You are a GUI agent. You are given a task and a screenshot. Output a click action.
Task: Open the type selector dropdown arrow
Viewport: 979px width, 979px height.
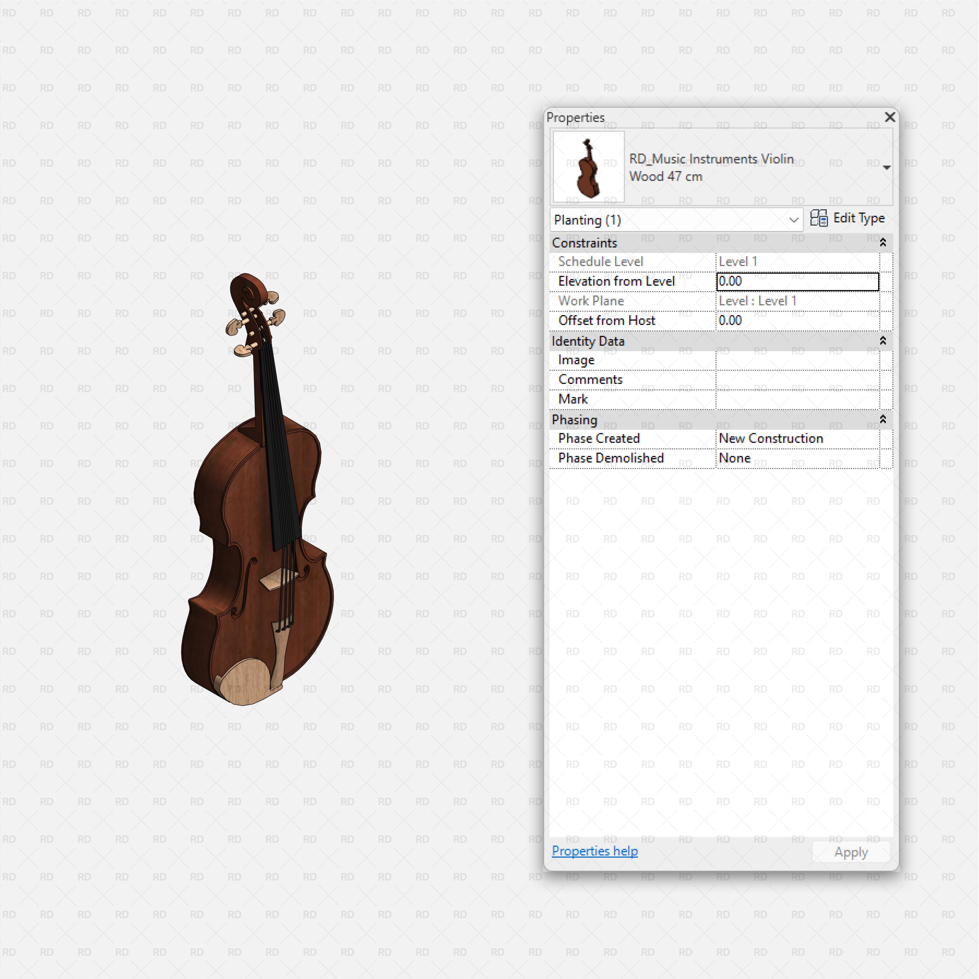click(886, 167)
